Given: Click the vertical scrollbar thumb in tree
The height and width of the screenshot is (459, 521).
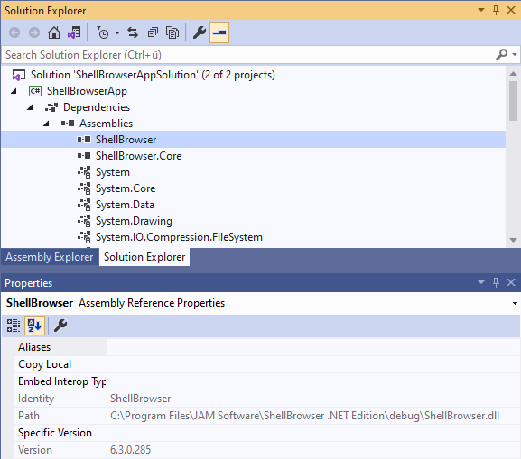Looking at the screenshot, I should tap(513, 101).
